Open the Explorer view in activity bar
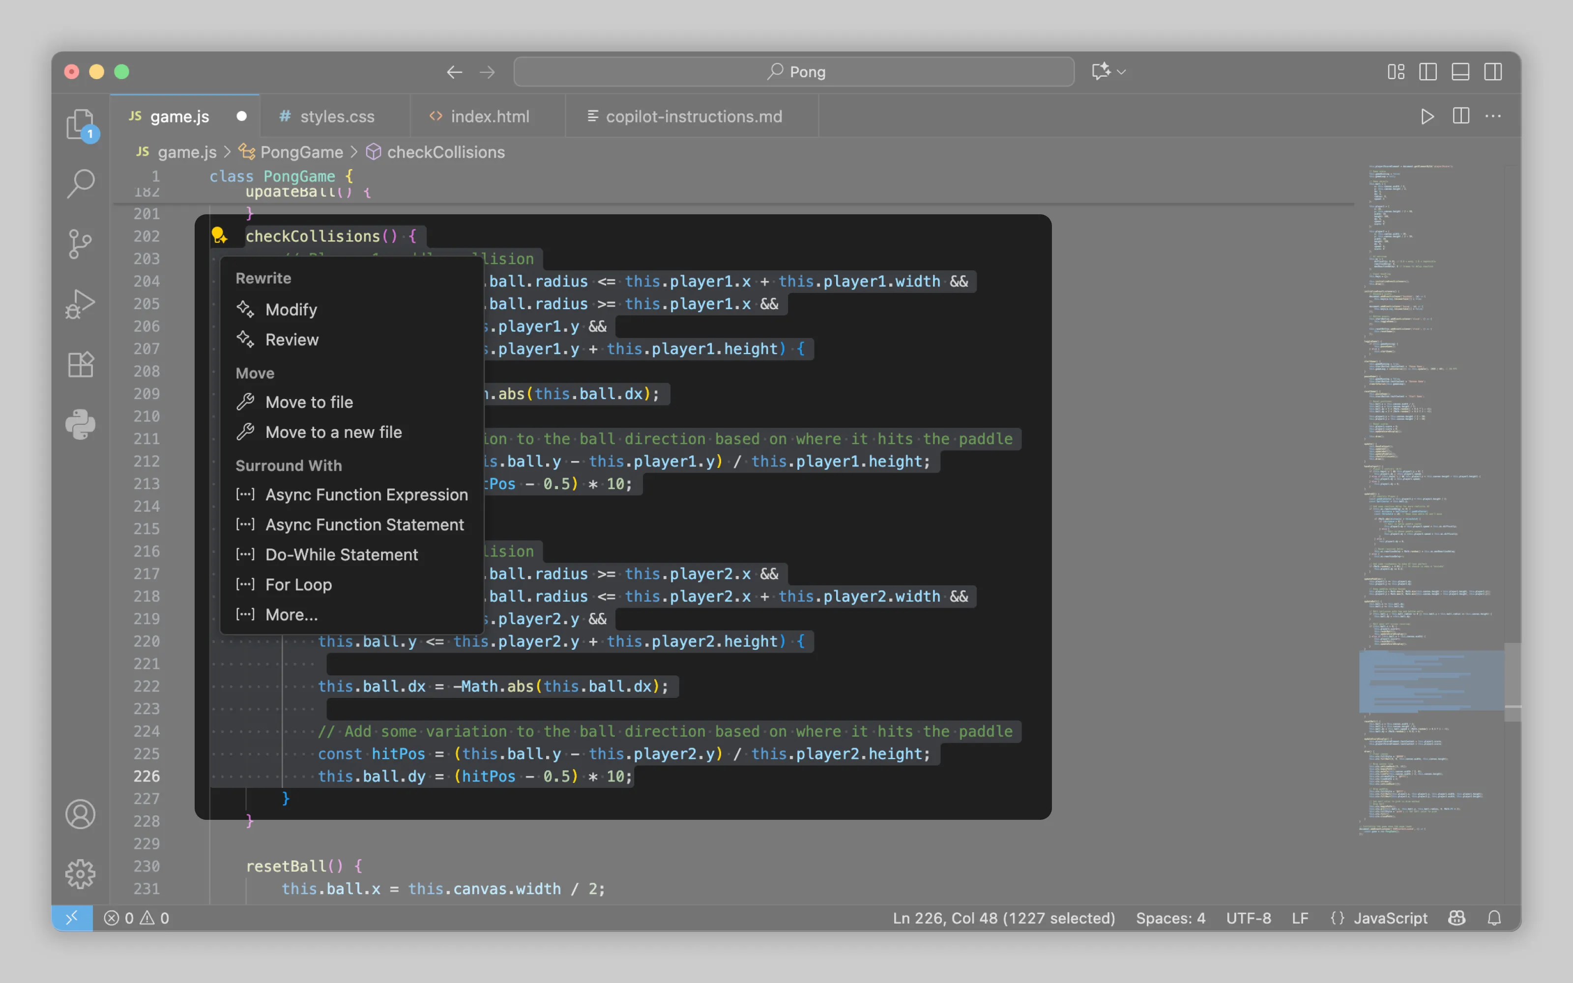 (80, 123)
